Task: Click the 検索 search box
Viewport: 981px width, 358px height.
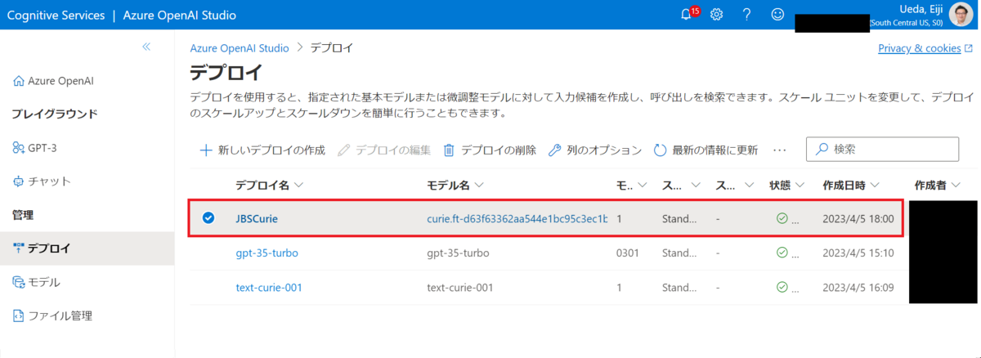Action: tap(882, 150)
